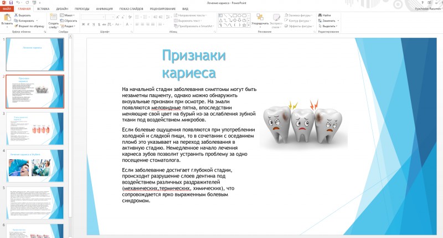The height and width of the screenshot is (238, 443).
Task: Align text left in paragraph group
Action: click(137, 24)
